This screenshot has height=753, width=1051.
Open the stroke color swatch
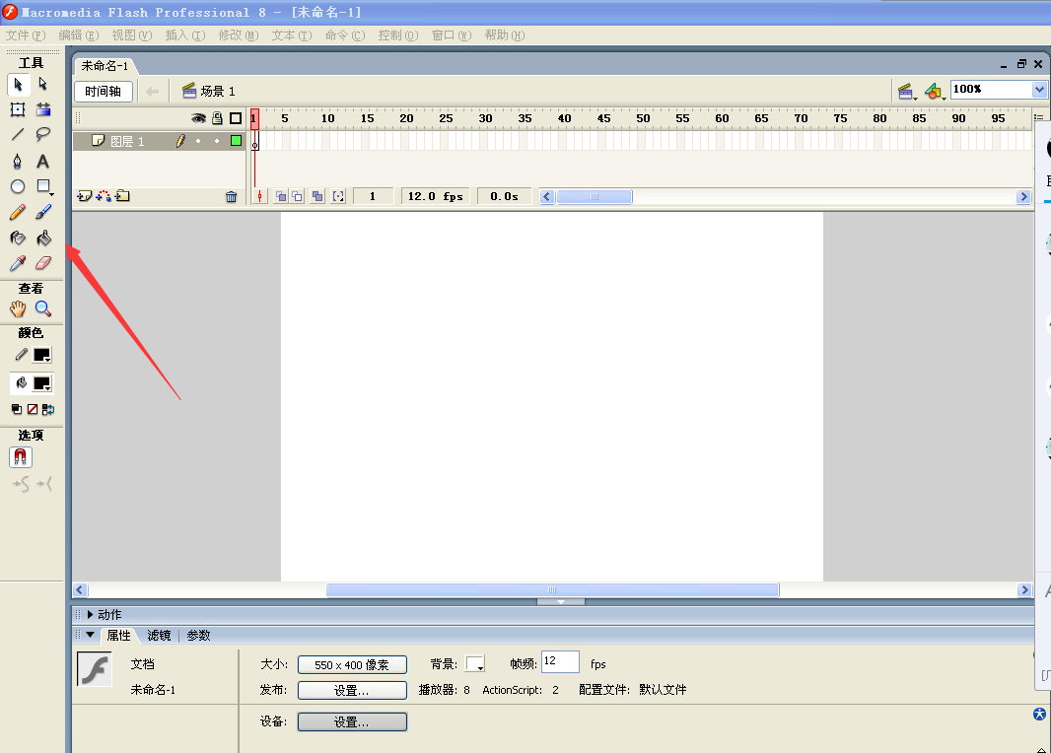(41, 355)
